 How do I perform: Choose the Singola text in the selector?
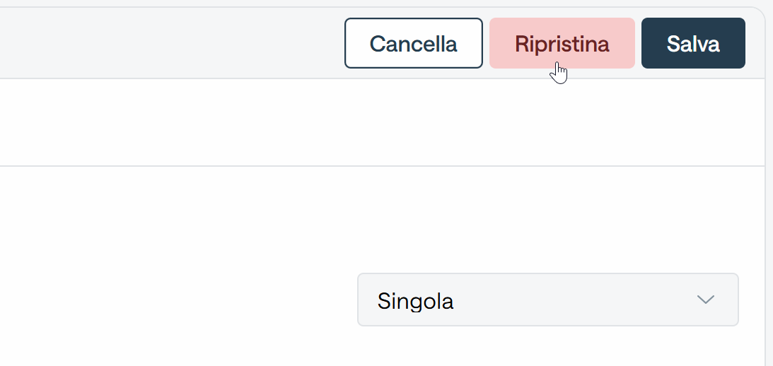(x=415, y=301)
